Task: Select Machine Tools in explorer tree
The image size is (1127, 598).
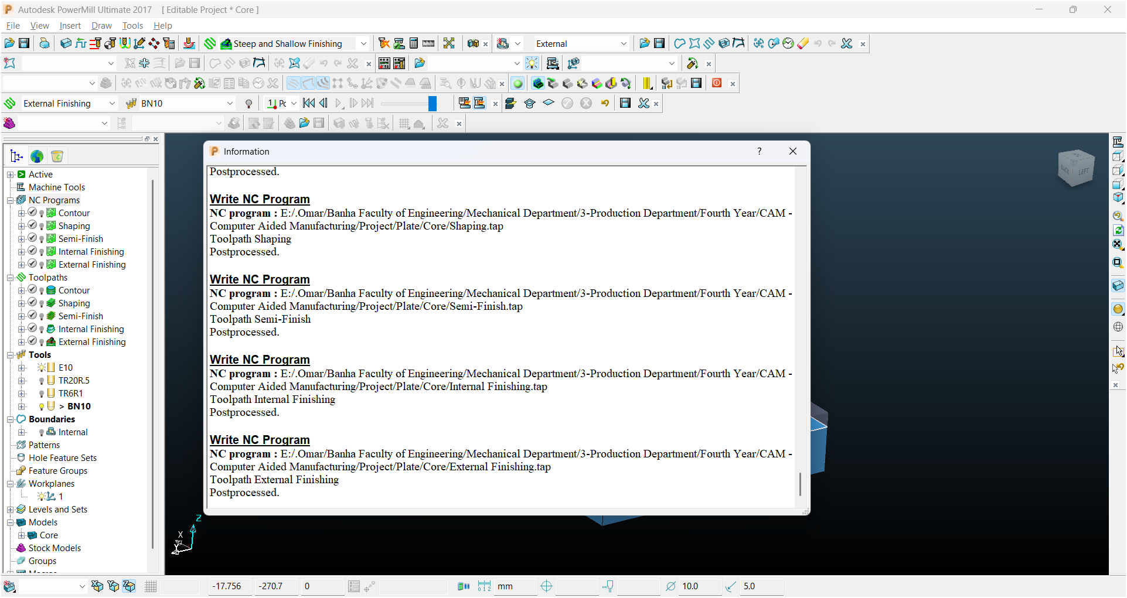Action: click(x=57, y=187)
